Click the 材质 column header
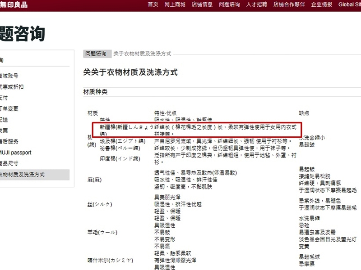The image size is (361, 270). (93, 113)
